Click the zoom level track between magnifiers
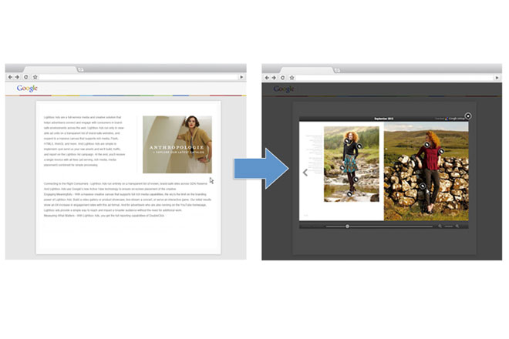Viewport: 509px width, 339px height. coord(449,226)
